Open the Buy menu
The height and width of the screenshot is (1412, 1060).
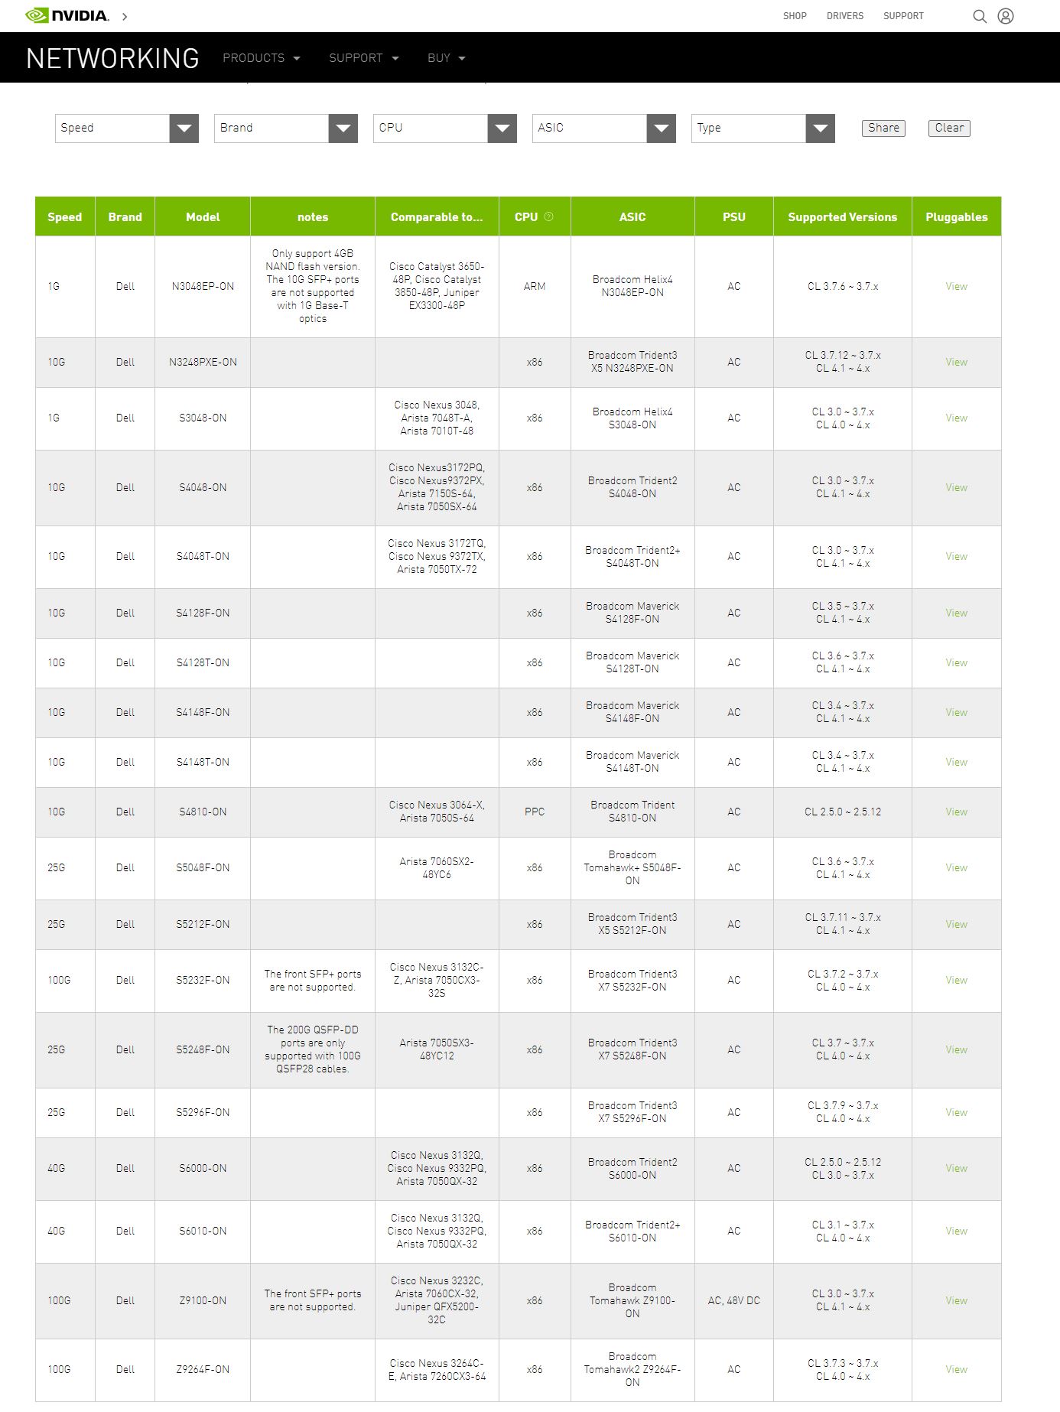(x=446, y=58)
